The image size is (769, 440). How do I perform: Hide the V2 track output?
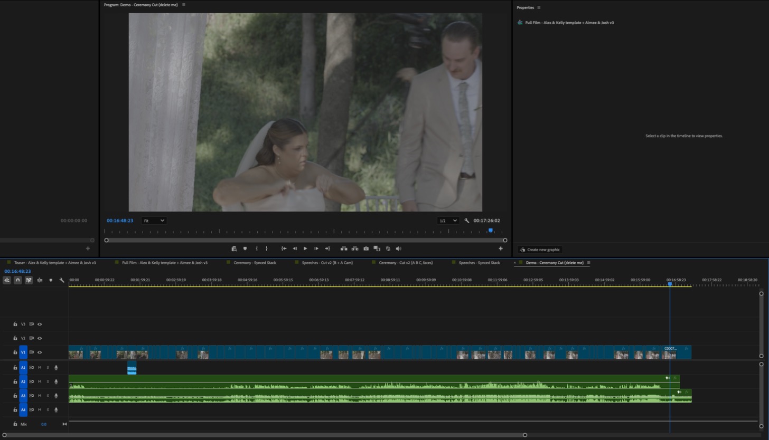40,338
